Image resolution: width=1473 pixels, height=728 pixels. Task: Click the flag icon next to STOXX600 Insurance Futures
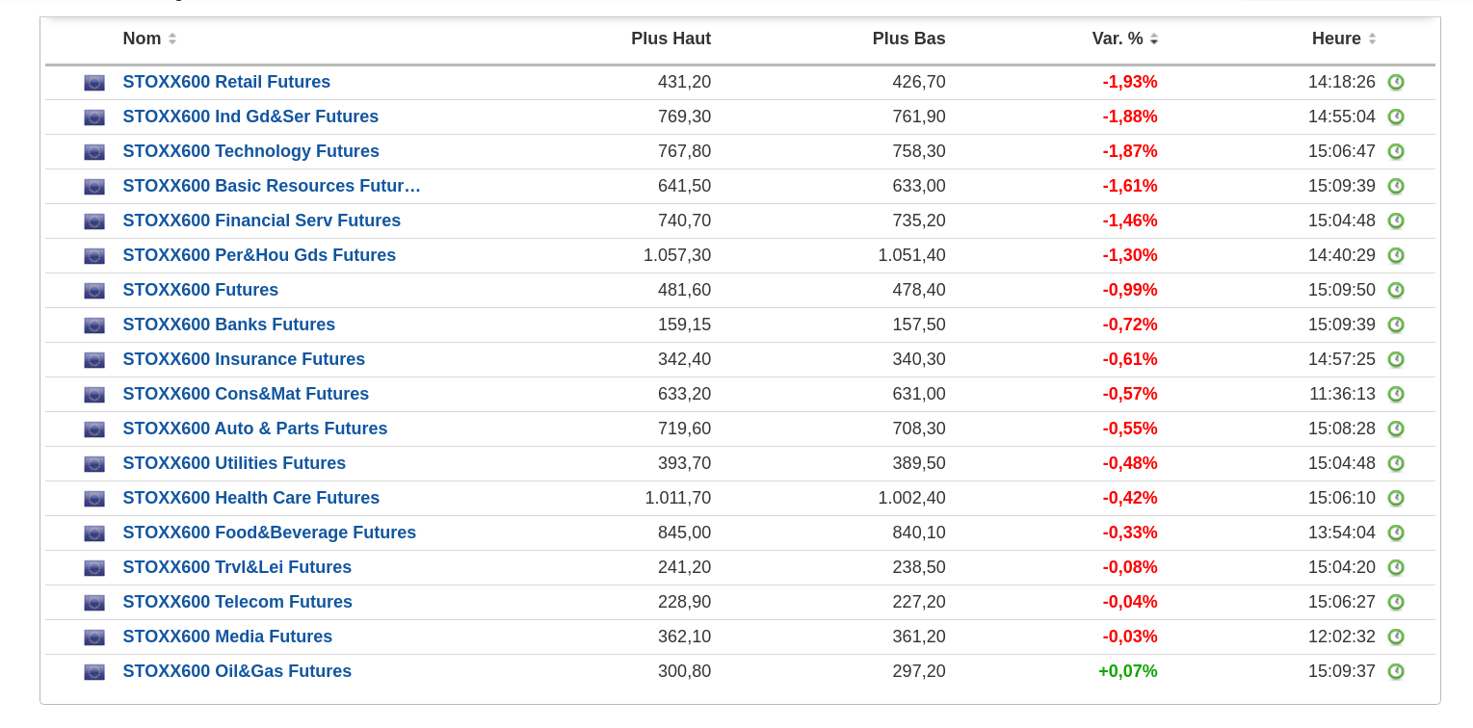(x=94, y=360)
